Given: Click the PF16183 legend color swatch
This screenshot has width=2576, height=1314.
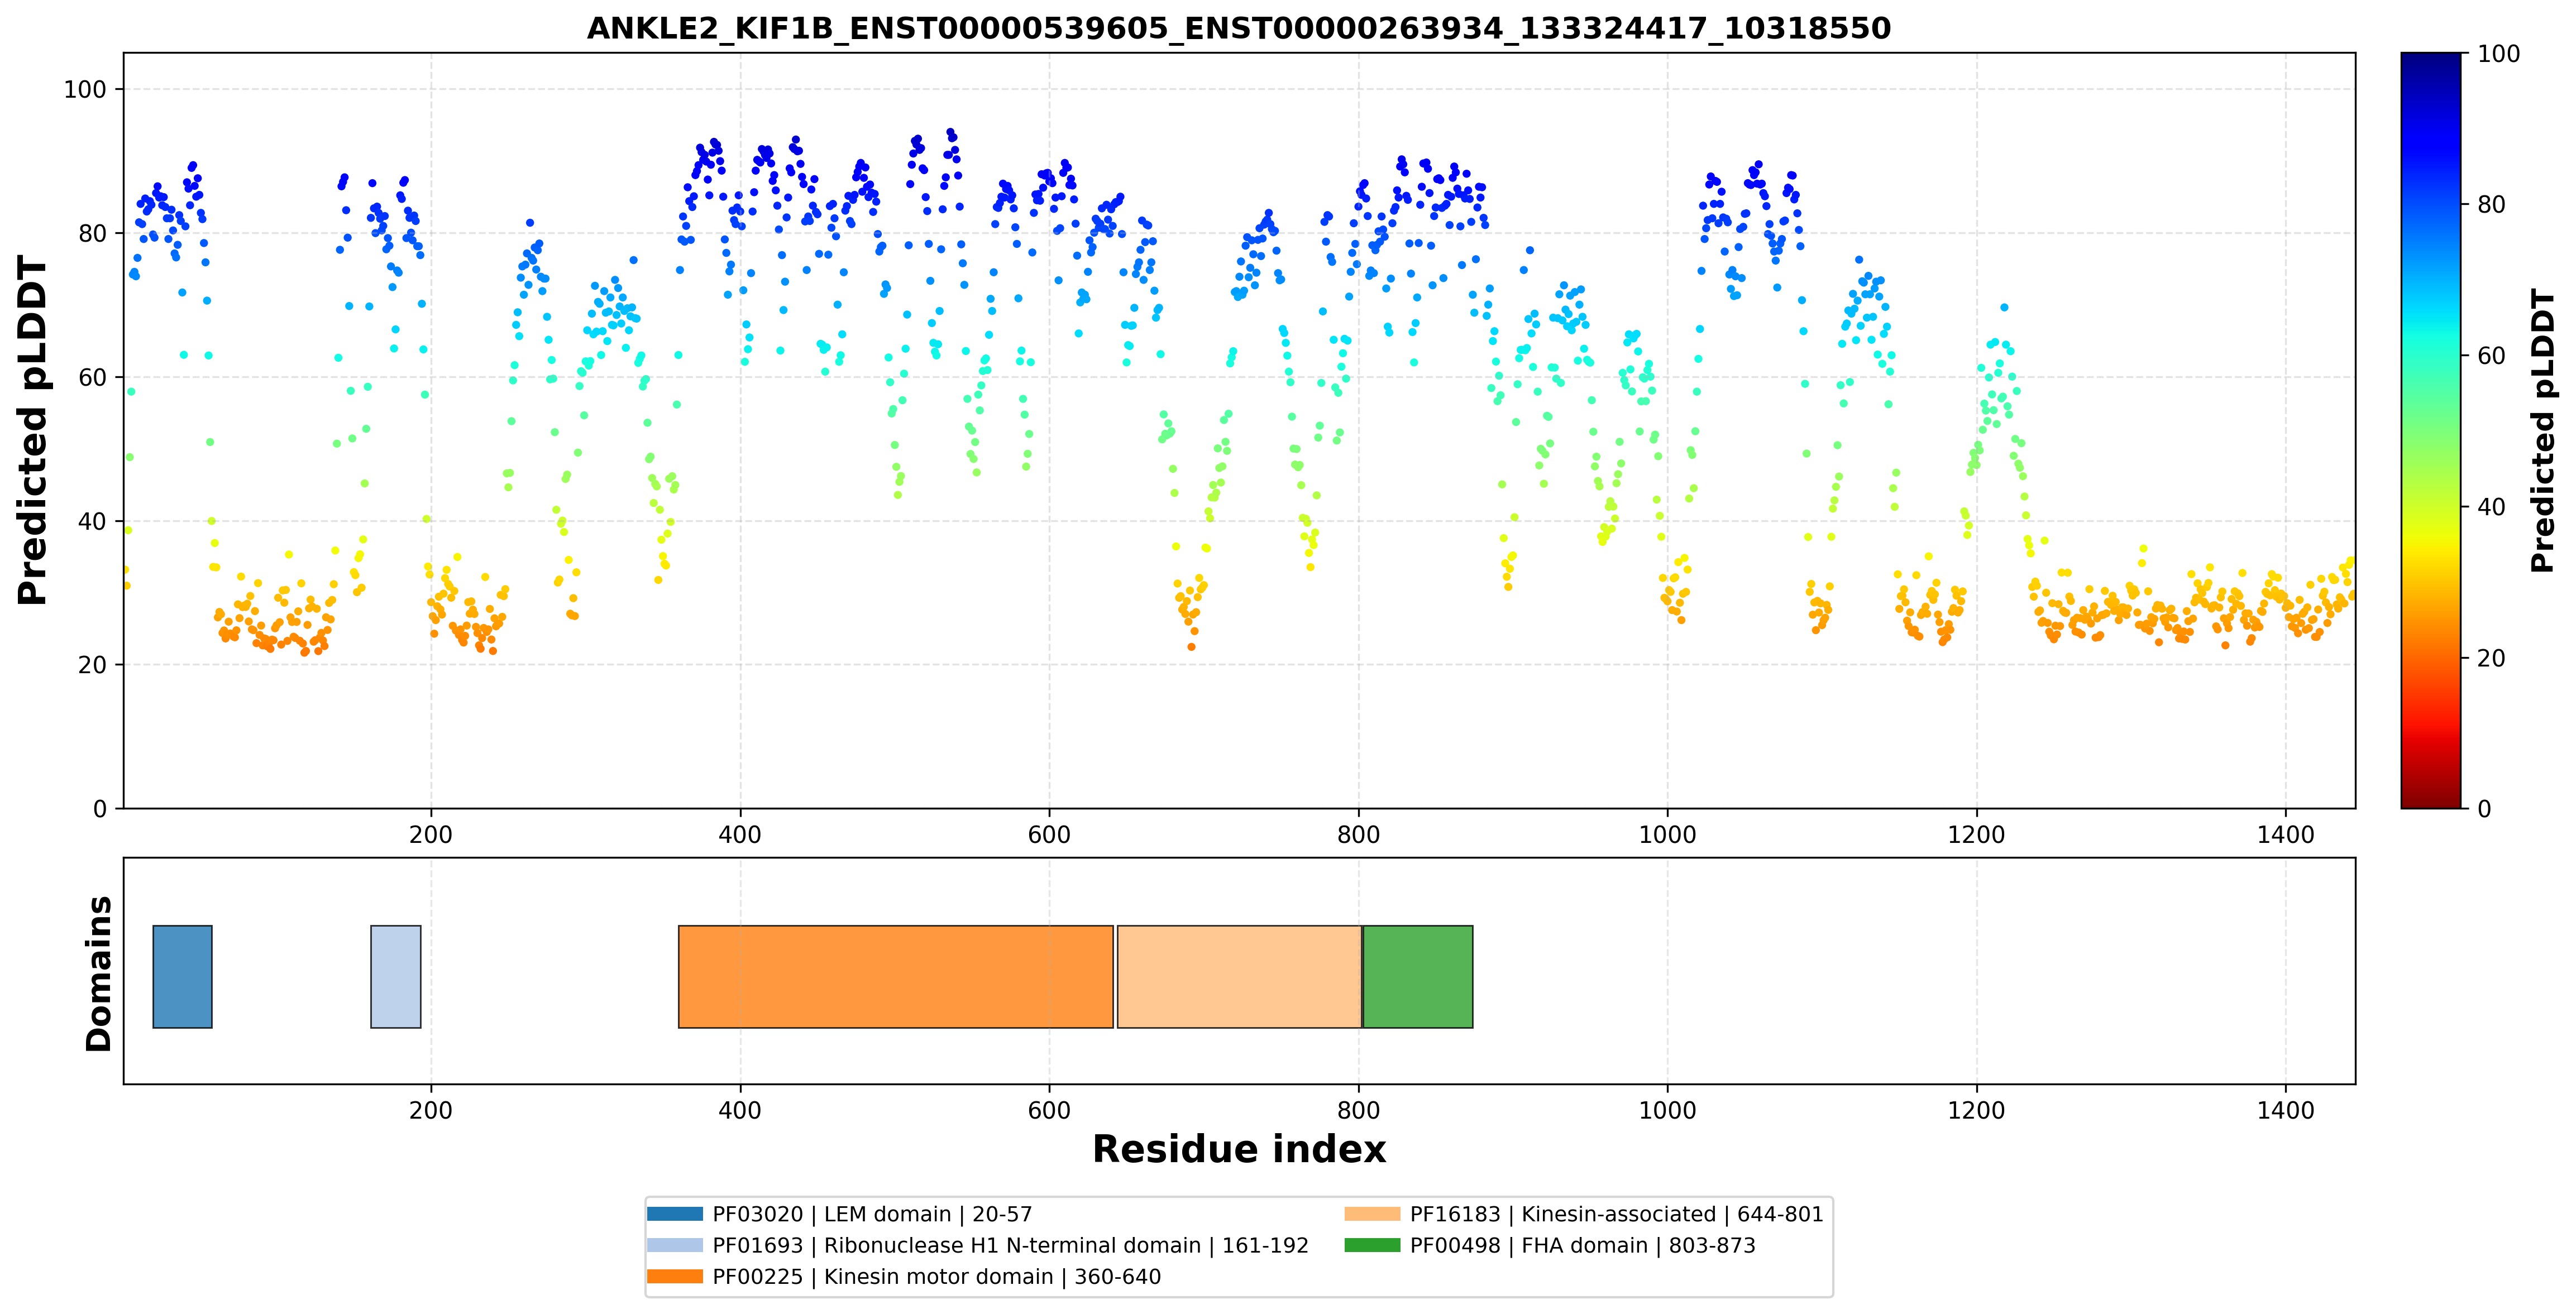Looking at the screenshot, I should point(1372,1214).
